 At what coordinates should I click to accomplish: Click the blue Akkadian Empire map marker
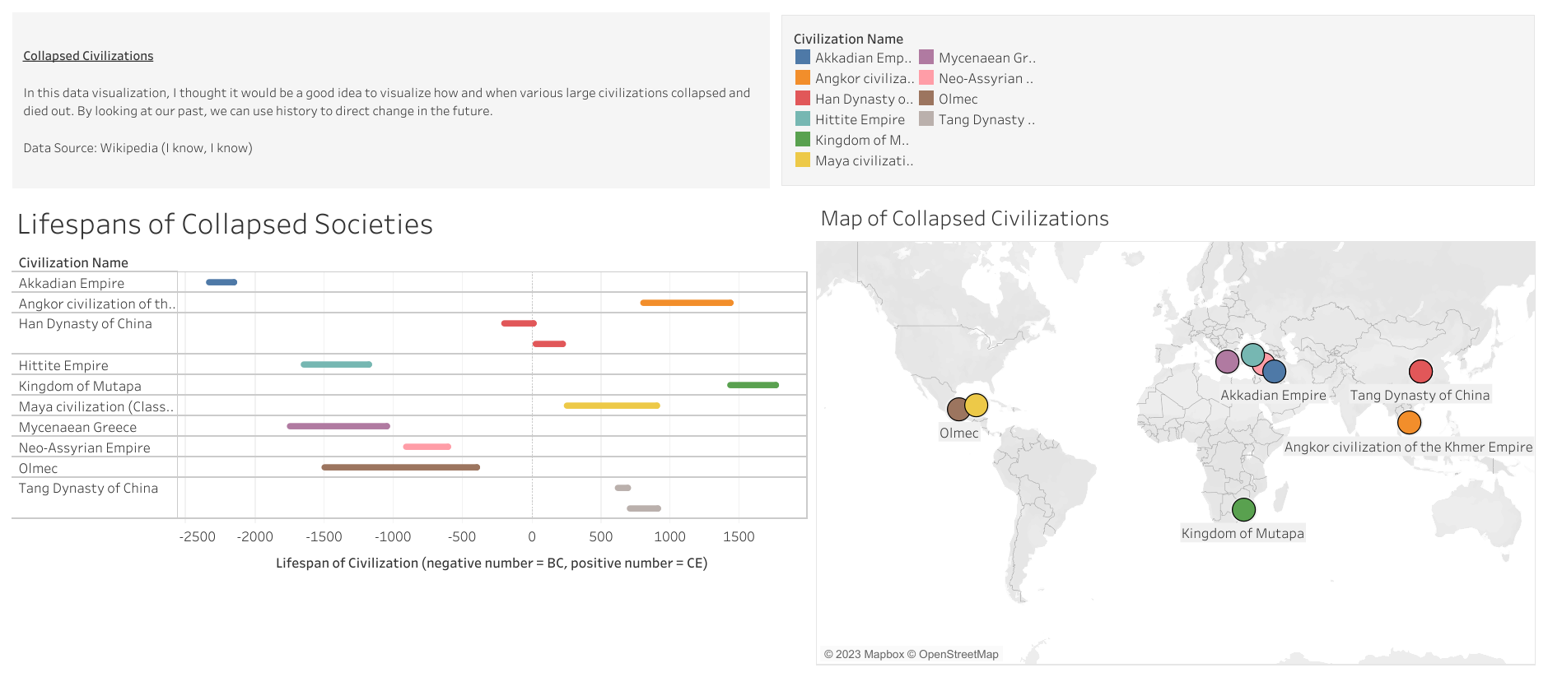(1275, 372)
